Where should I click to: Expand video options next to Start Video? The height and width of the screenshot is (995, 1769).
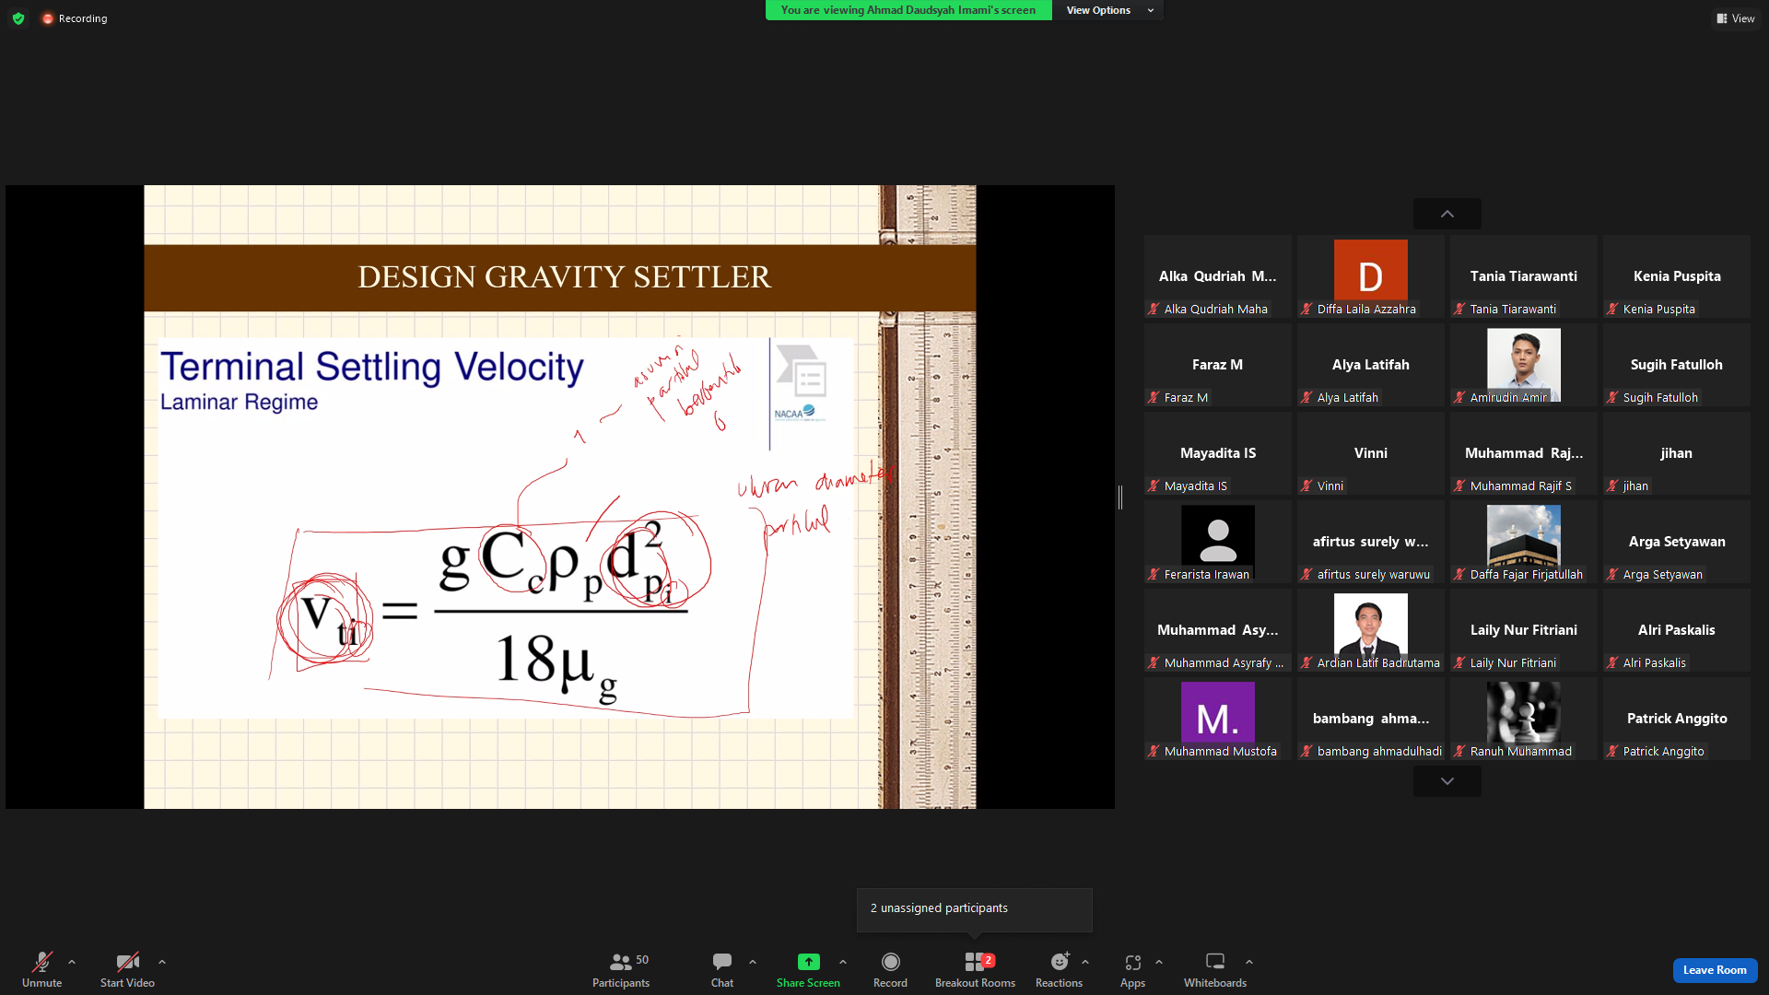(x=162, y=962)
